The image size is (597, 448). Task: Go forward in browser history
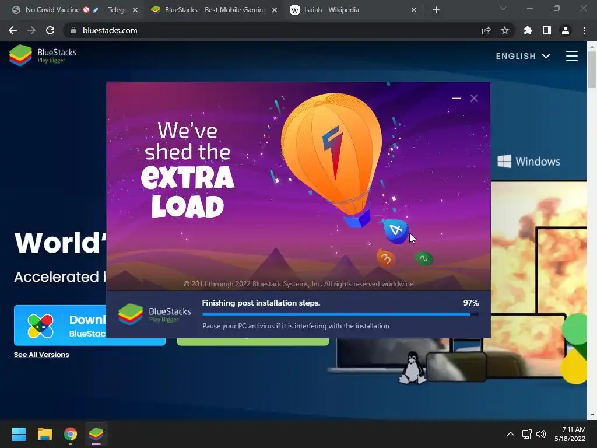pyautogui.click(x=31, y=30)
